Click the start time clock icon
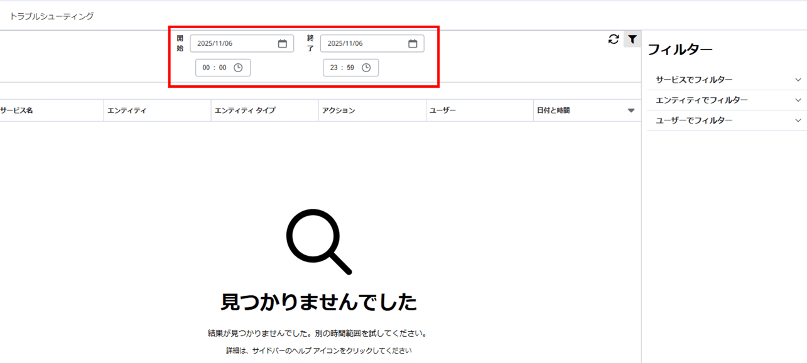The height and width of the screenshot is (363, 807). click(x=238, y=68)
